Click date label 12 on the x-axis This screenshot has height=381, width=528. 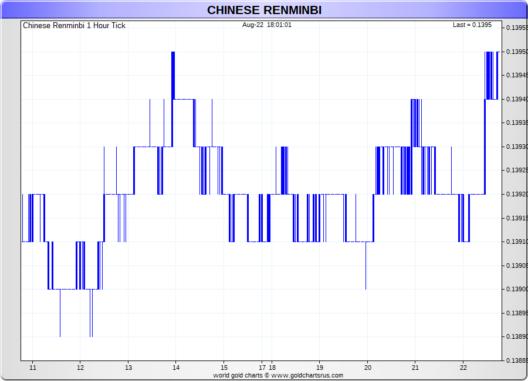[80, 368]
